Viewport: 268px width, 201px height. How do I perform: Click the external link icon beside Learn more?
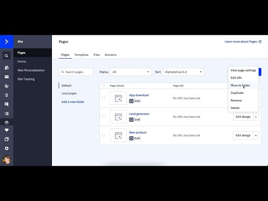260,41
